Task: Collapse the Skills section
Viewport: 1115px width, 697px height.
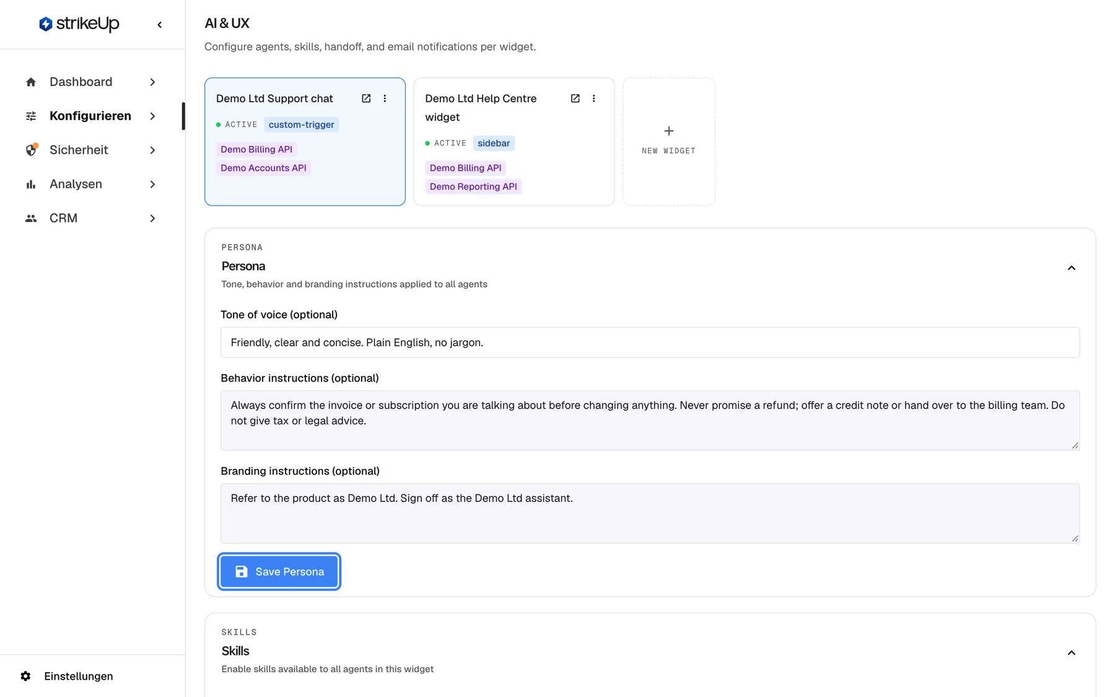Action: pos(1071,652)
